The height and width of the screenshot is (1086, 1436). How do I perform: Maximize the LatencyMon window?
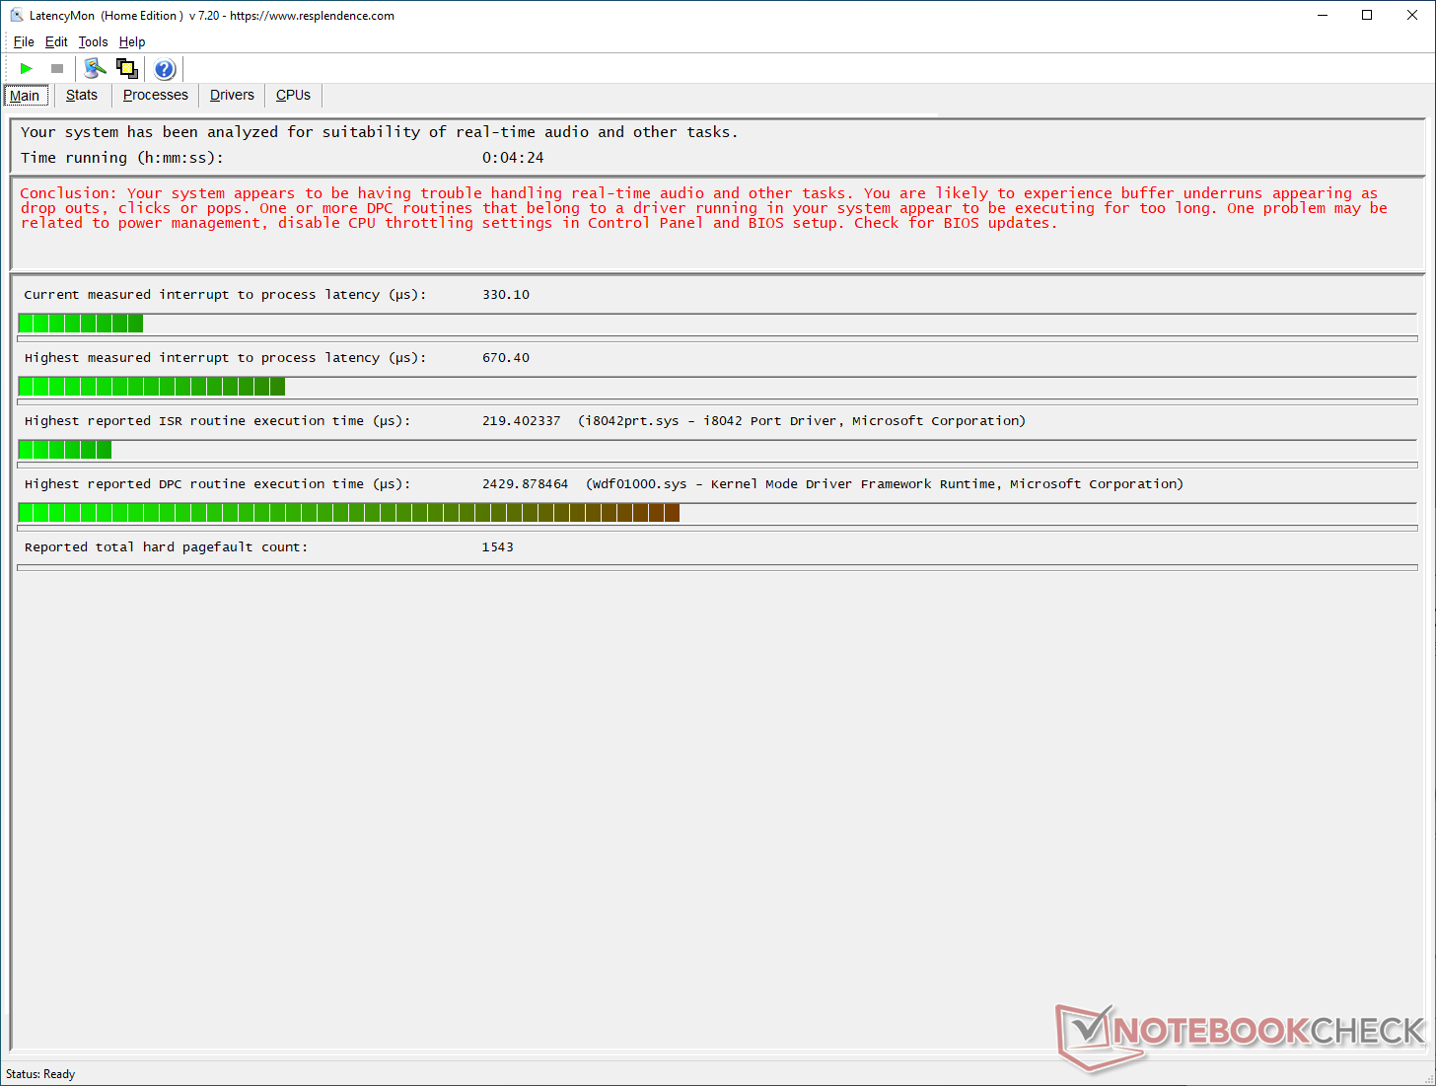point(1367,15)
